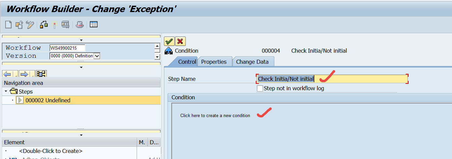Click the Steps folder icon

coord(13,91)
